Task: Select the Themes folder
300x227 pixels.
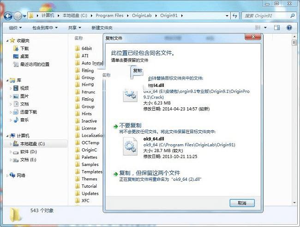Action: (90, 179)
